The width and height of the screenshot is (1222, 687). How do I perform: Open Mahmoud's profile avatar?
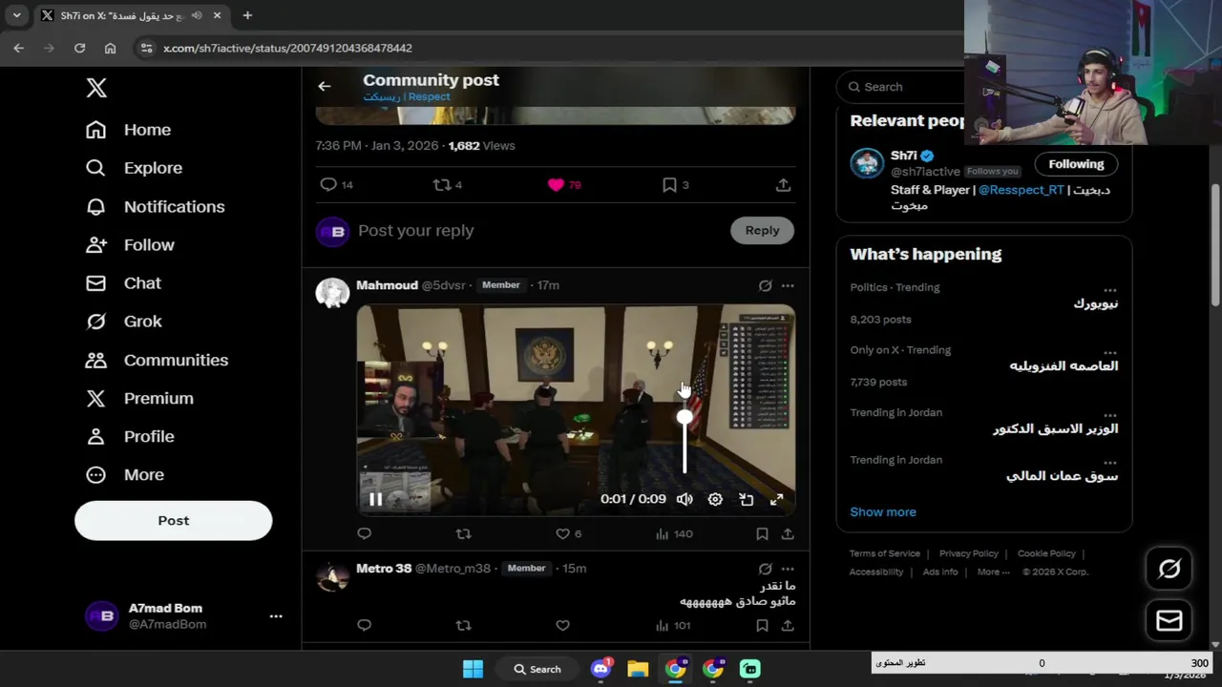pos(332,293)
